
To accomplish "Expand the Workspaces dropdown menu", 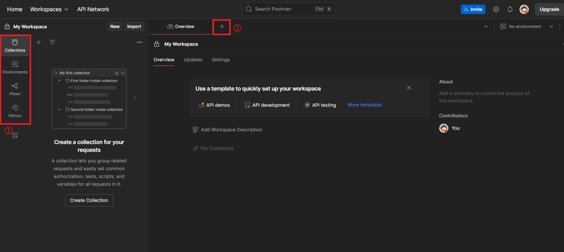I will pos(49,9).
